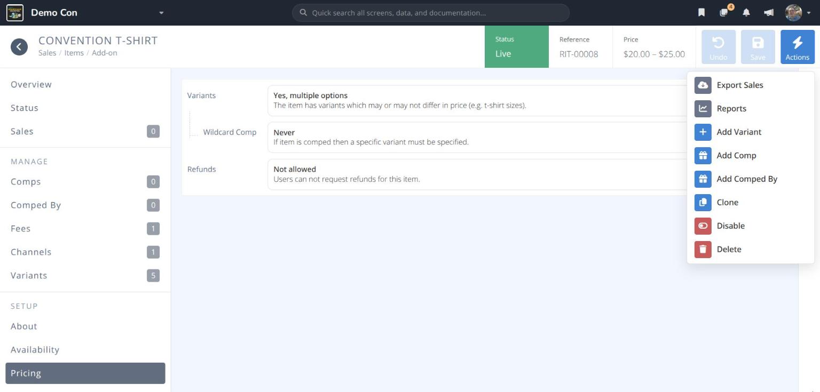The height and width of the screenshot is (392, 820).
Task: Open the Add-on breadcrumb link
Action: point(104,53)
